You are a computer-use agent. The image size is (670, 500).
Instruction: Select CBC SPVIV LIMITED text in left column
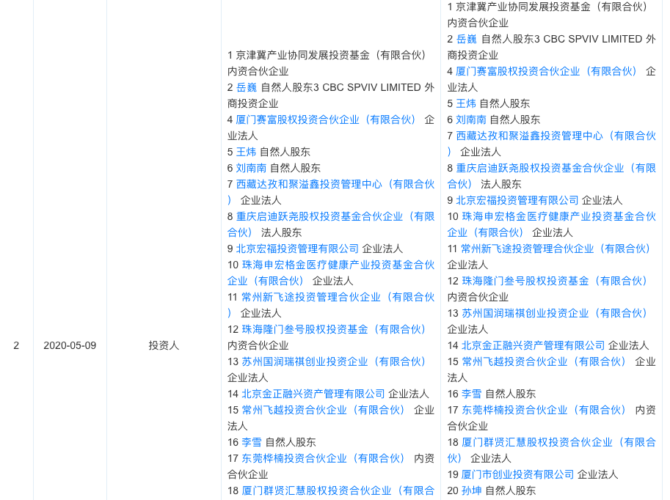point(372,87)
